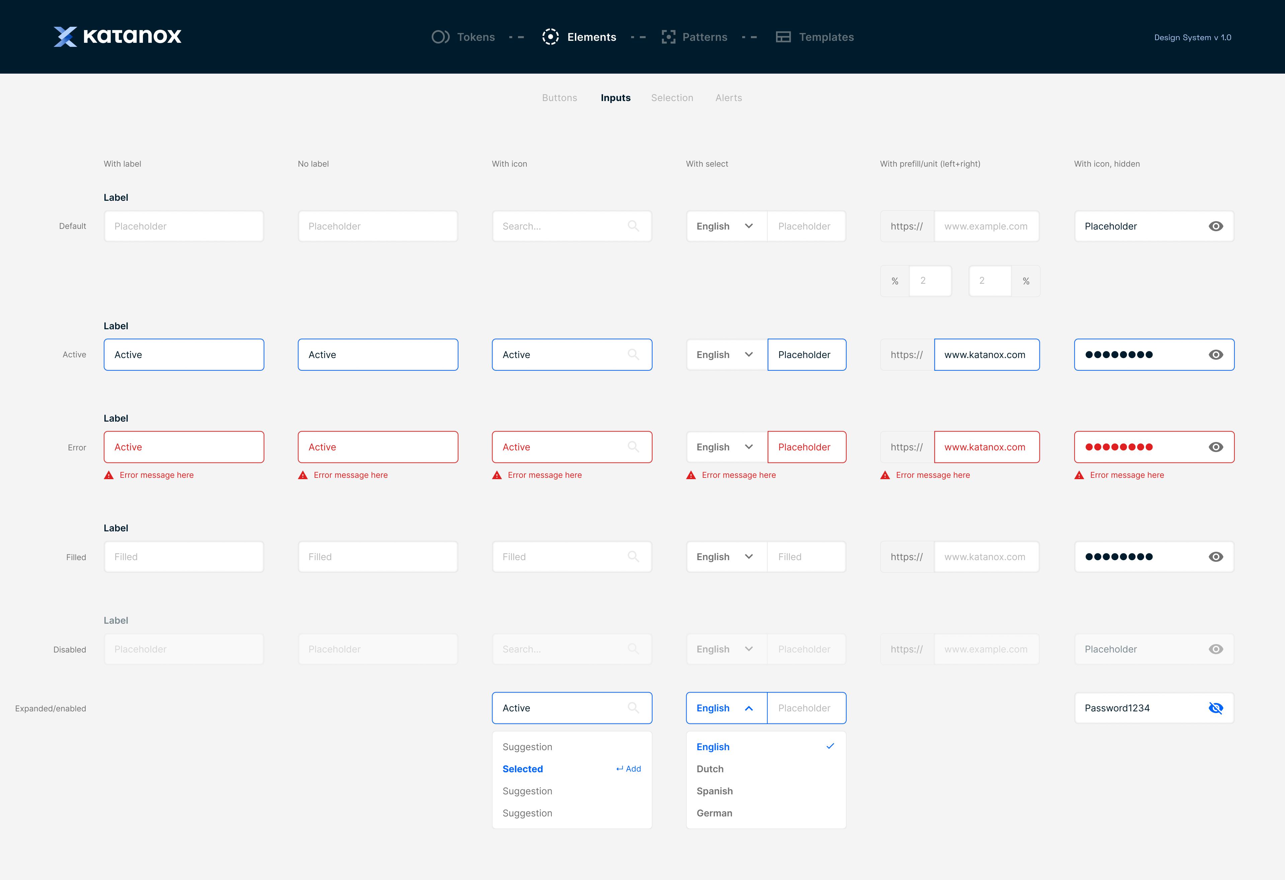Collapse the expanded blue English dropdown
The width and height of the screenshot is (1285, 880).
tap(726, 708)
